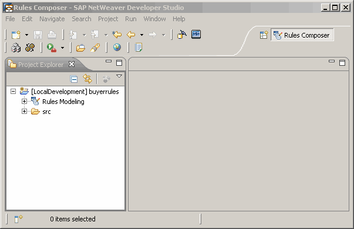
Task: Click the Open Perspective icon
Action: (264, 35)
